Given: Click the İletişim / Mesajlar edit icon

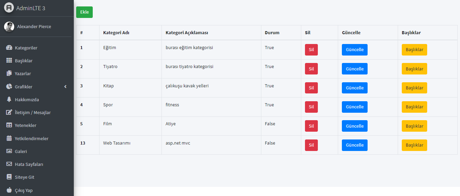Looking at the screenshot, I should [x=9, y=112].
